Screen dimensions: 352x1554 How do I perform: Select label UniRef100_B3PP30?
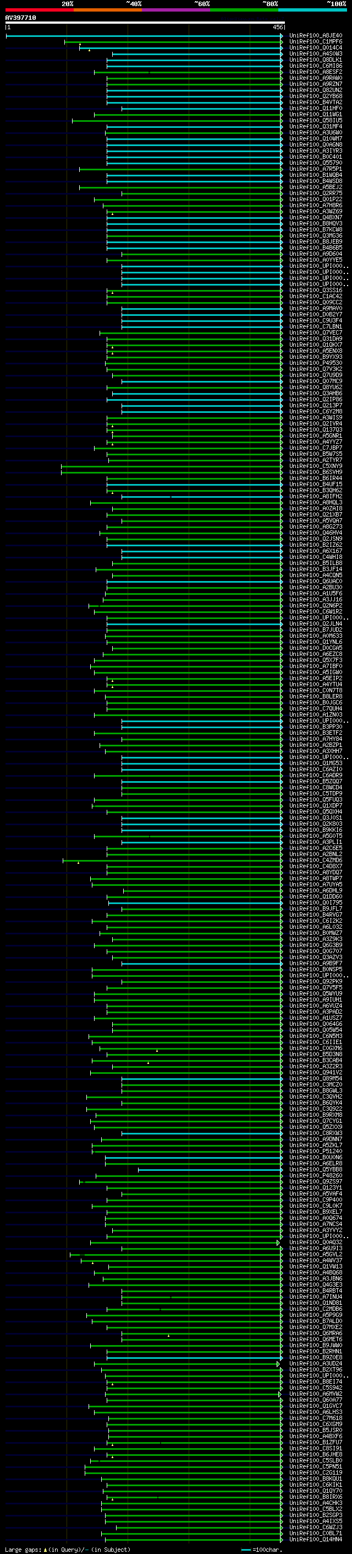coord(316,728)
